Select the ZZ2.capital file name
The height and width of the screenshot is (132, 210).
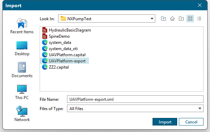[59, 67]
